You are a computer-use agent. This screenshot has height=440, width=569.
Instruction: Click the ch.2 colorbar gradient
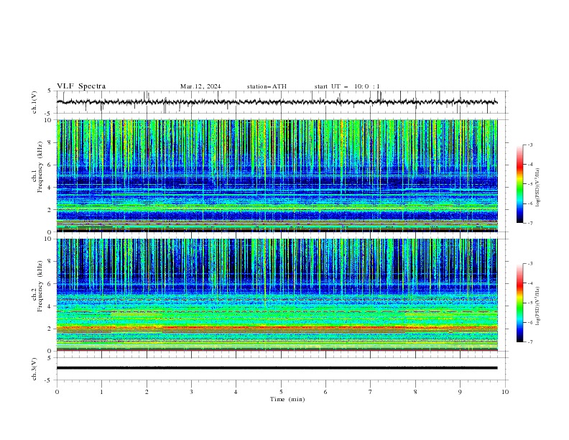click(x=519, y=303)
